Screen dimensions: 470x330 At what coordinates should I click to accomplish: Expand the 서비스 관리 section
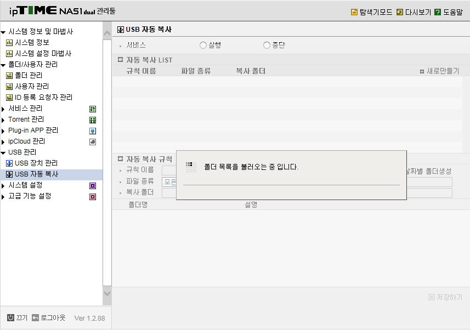[x=3, y=109]
